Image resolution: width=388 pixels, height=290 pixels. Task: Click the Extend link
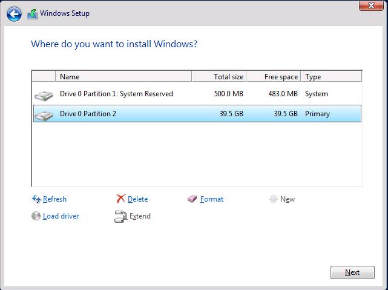140,216
